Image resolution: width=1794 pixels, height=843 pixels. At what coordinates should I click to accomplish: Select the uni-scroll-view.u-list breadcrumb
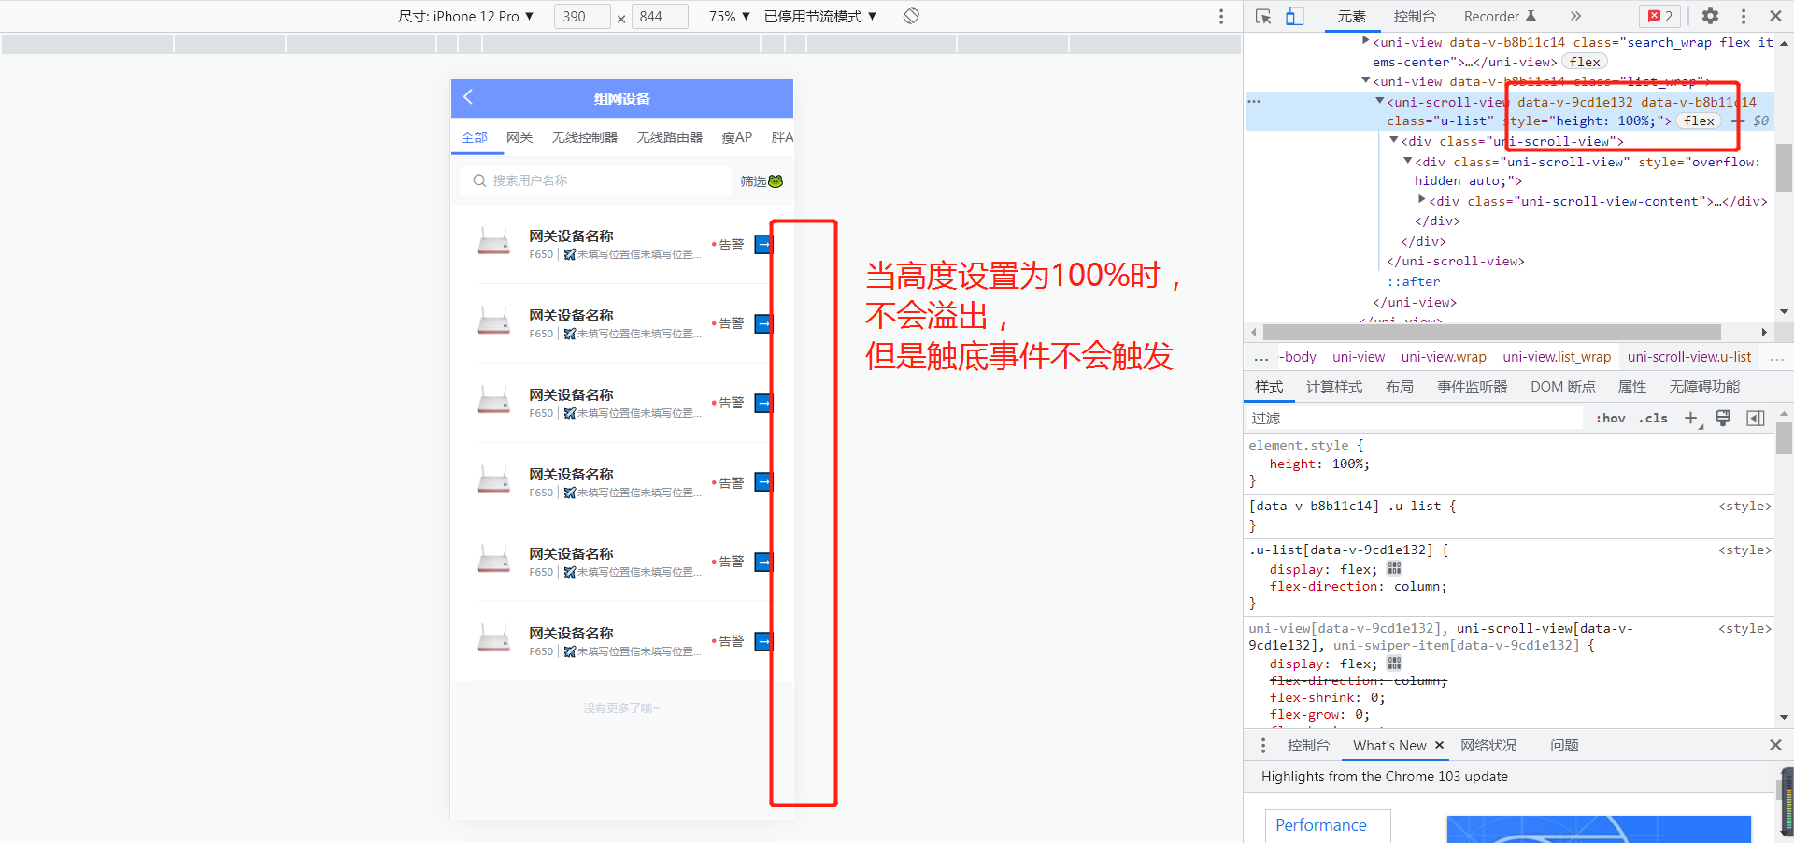point(1688,356)
